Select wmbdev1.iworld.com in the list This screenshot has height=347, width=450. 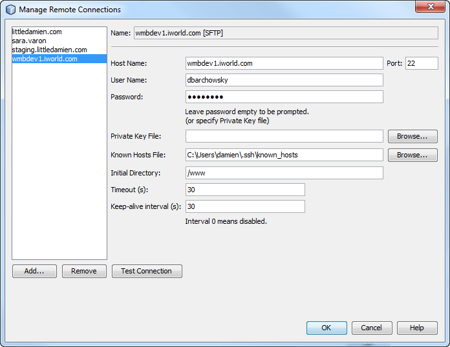click(x=45, y=59)
